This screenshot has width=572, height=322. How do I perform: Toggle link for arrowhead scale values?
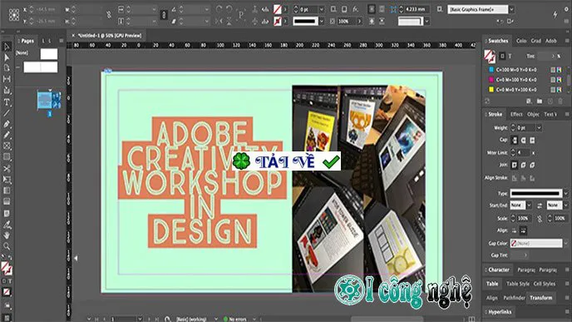(540, 218)
